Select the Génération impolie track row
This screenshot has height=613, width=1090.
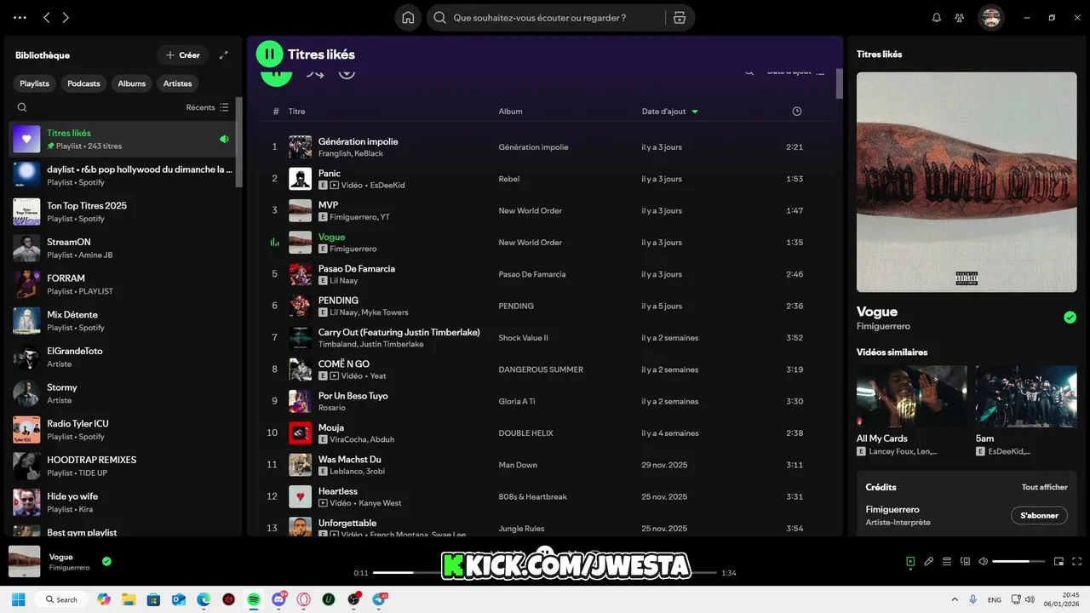coord(545,147)
